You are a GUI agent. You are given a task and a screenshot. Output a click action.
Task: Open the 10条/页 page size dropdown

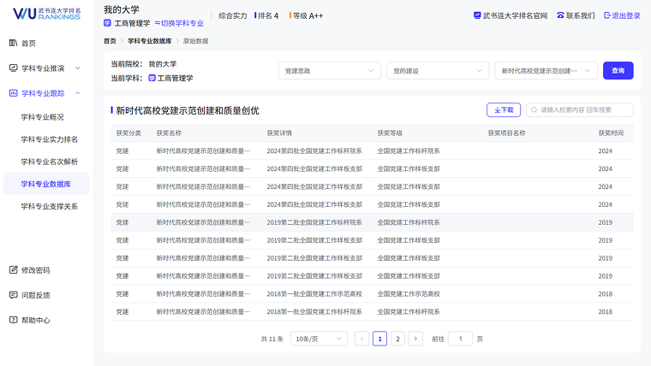[319, 339]
